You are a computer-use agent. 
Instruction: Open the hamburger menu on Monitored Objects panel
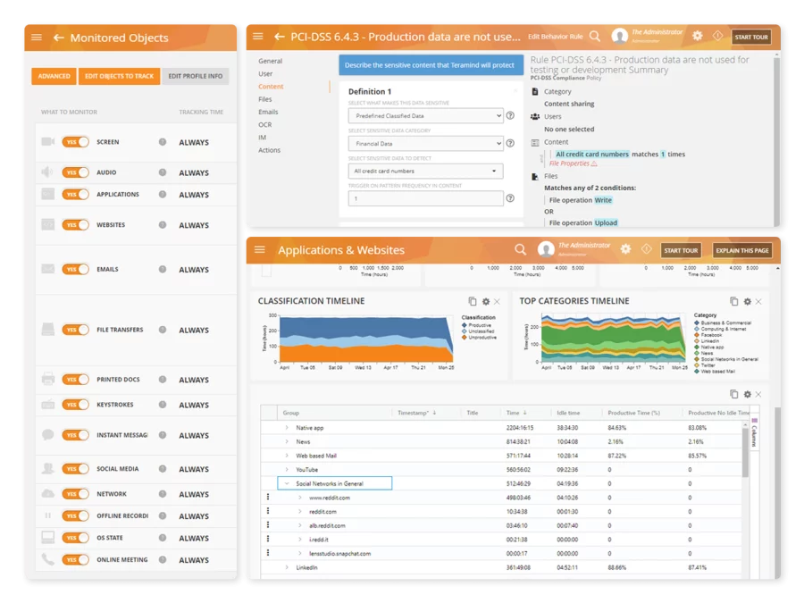pyautogui.click(x=36, y=38)
